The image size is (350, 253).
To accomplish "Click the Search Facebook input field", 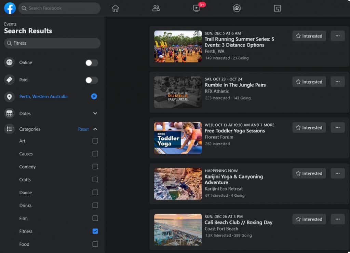I will coord(59,8).
